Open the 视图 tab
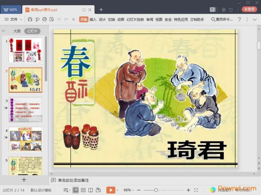This screenshot has width=261, height=195. tap(159, 19)
